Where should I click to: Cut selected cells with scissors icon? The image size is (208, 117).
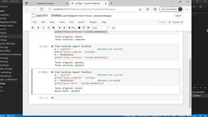pyautogui.click(x=44, y=28)
